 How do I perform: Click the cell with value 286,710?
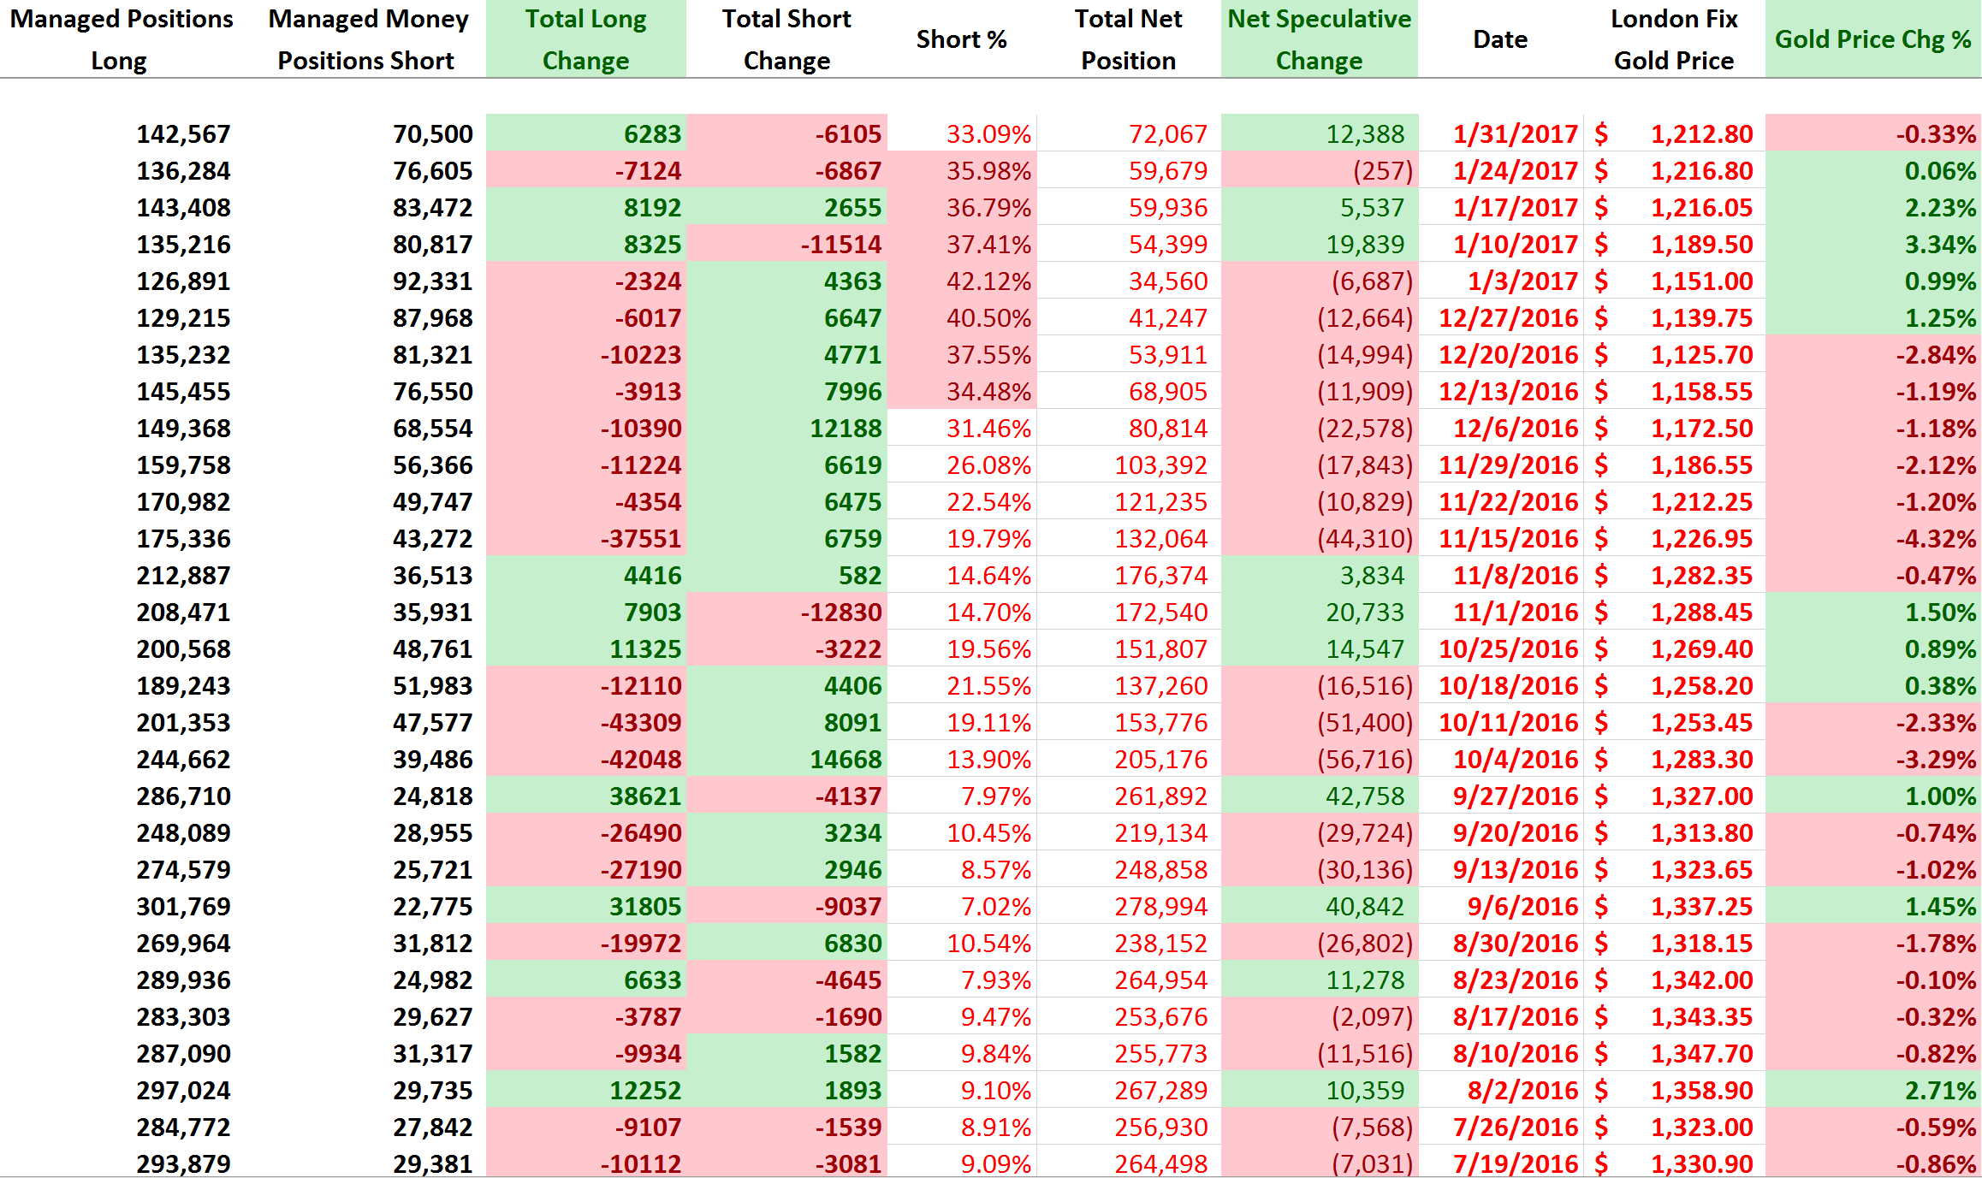click(184, 796)
